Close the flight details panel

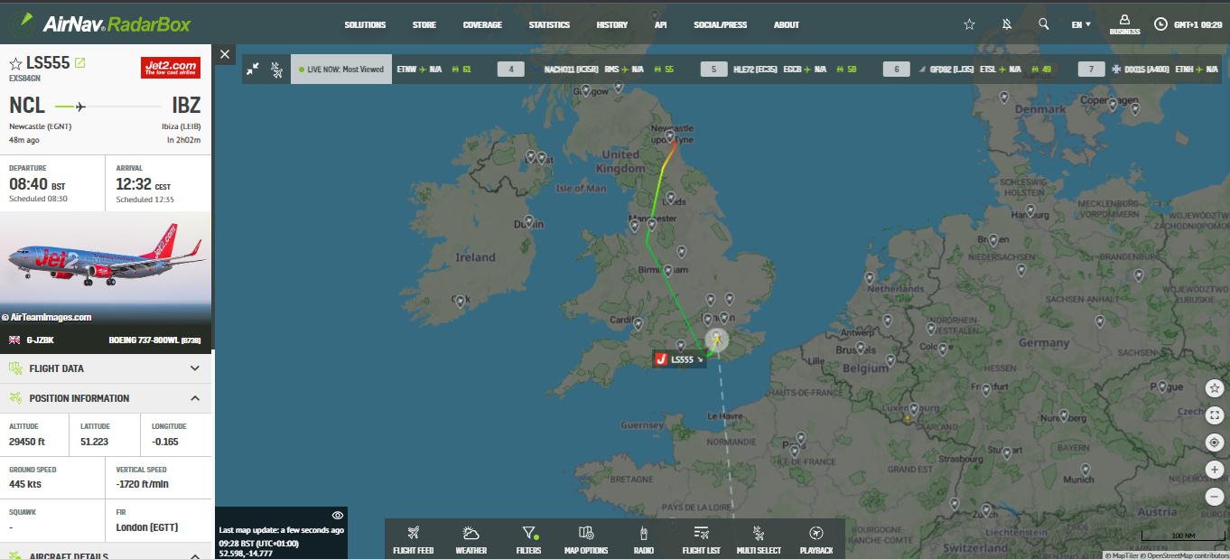pos(225,54)
